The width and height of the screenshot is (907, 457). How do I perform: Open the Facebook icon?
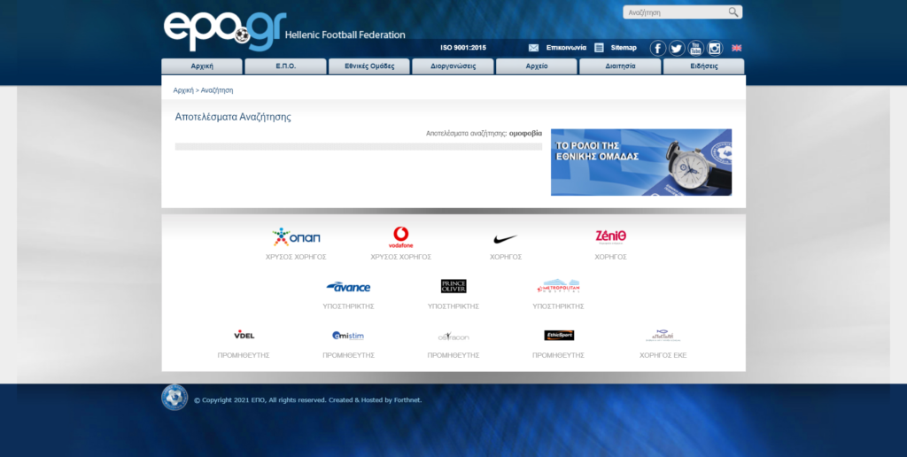658,48
